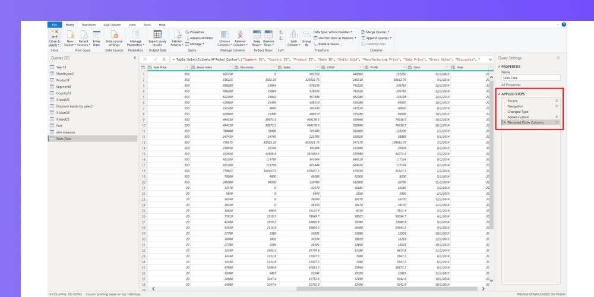Switch to the Help tab

coord(162,24)
